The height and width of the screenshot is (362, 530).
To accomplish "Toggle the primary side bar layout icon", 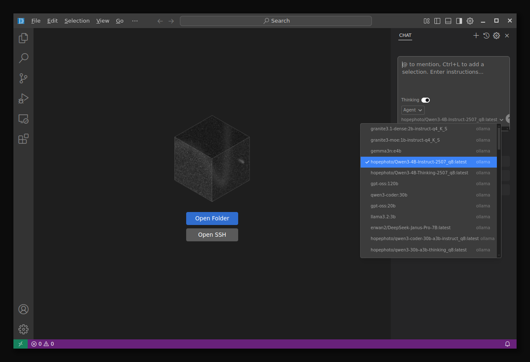I will pyautogui.click(x=437, y=21).
